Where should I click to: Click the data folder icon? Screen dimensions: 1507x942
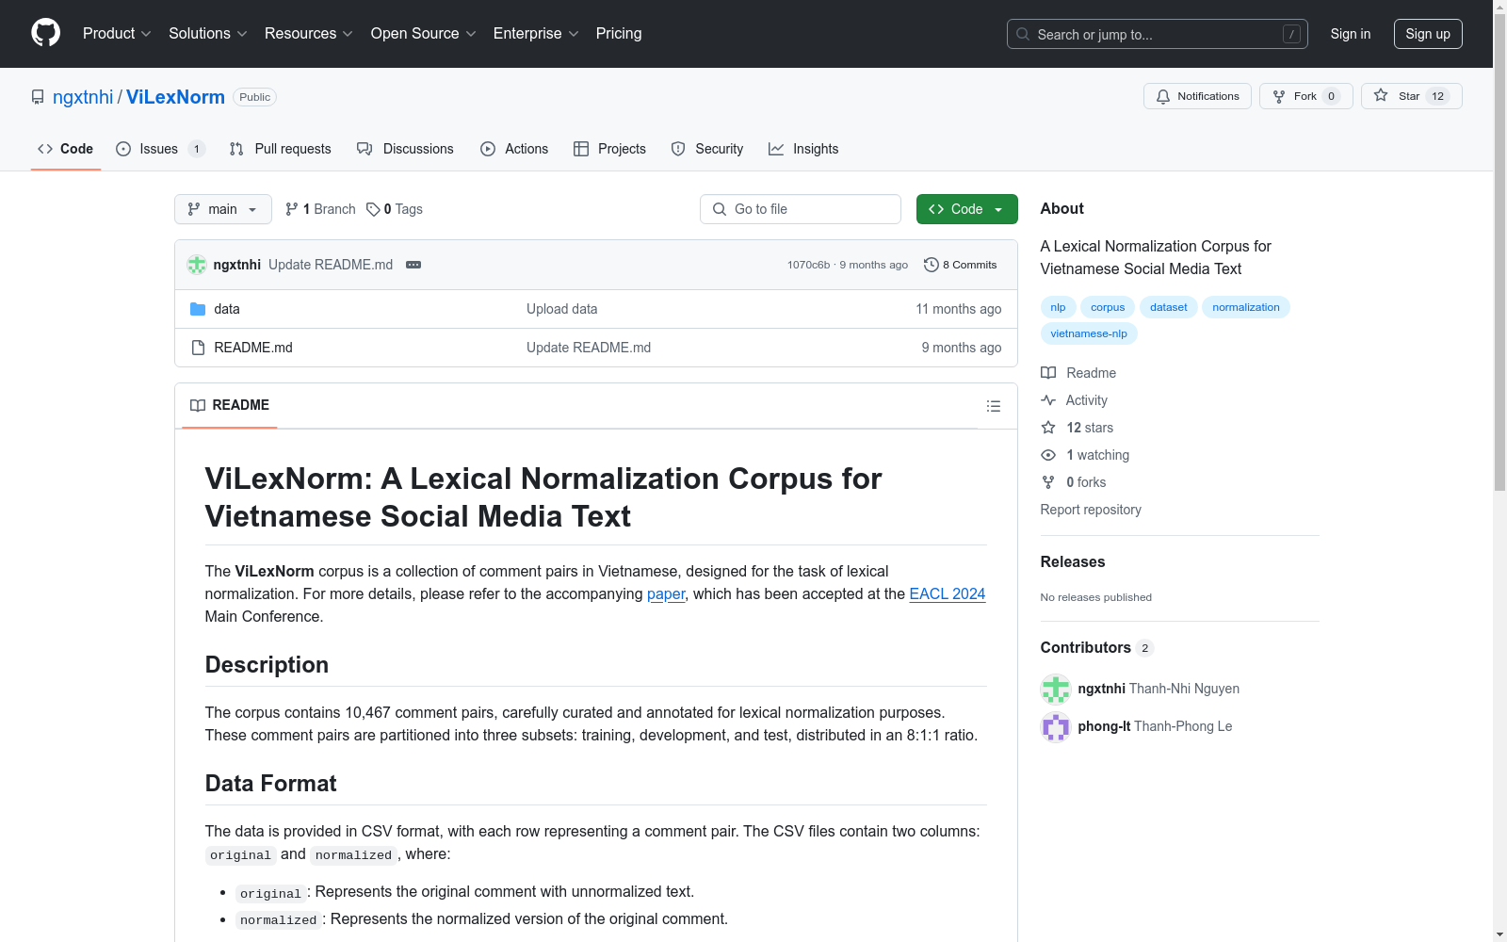198,309
